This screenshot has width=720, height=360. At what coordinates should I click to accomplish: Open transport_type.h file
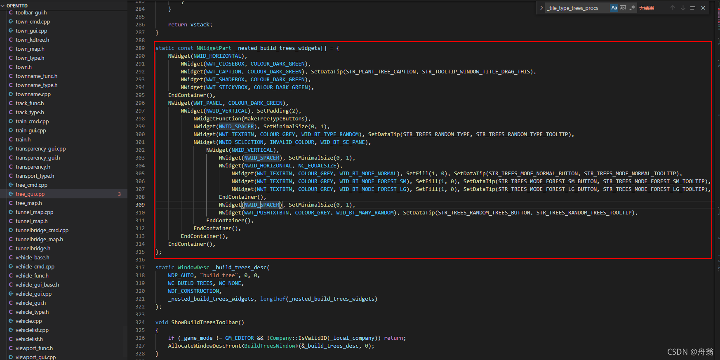click(x=64, y=176)
